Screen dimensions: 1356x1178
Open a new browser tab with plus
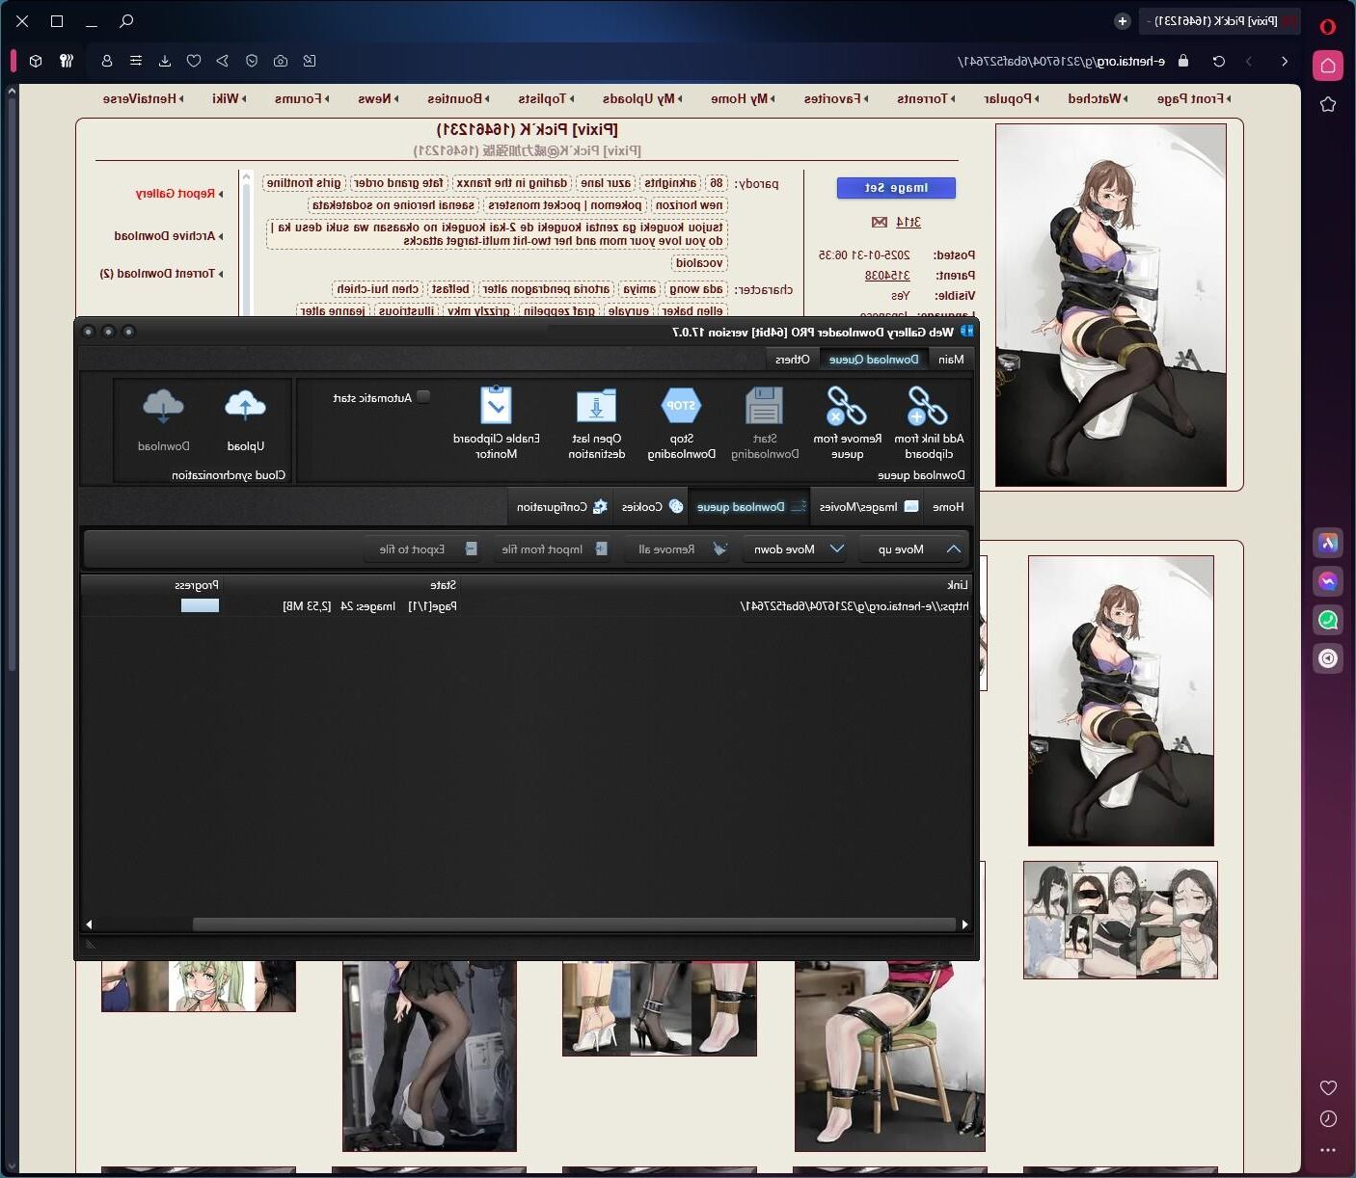pyautogui.click(x=1122, y=20)
